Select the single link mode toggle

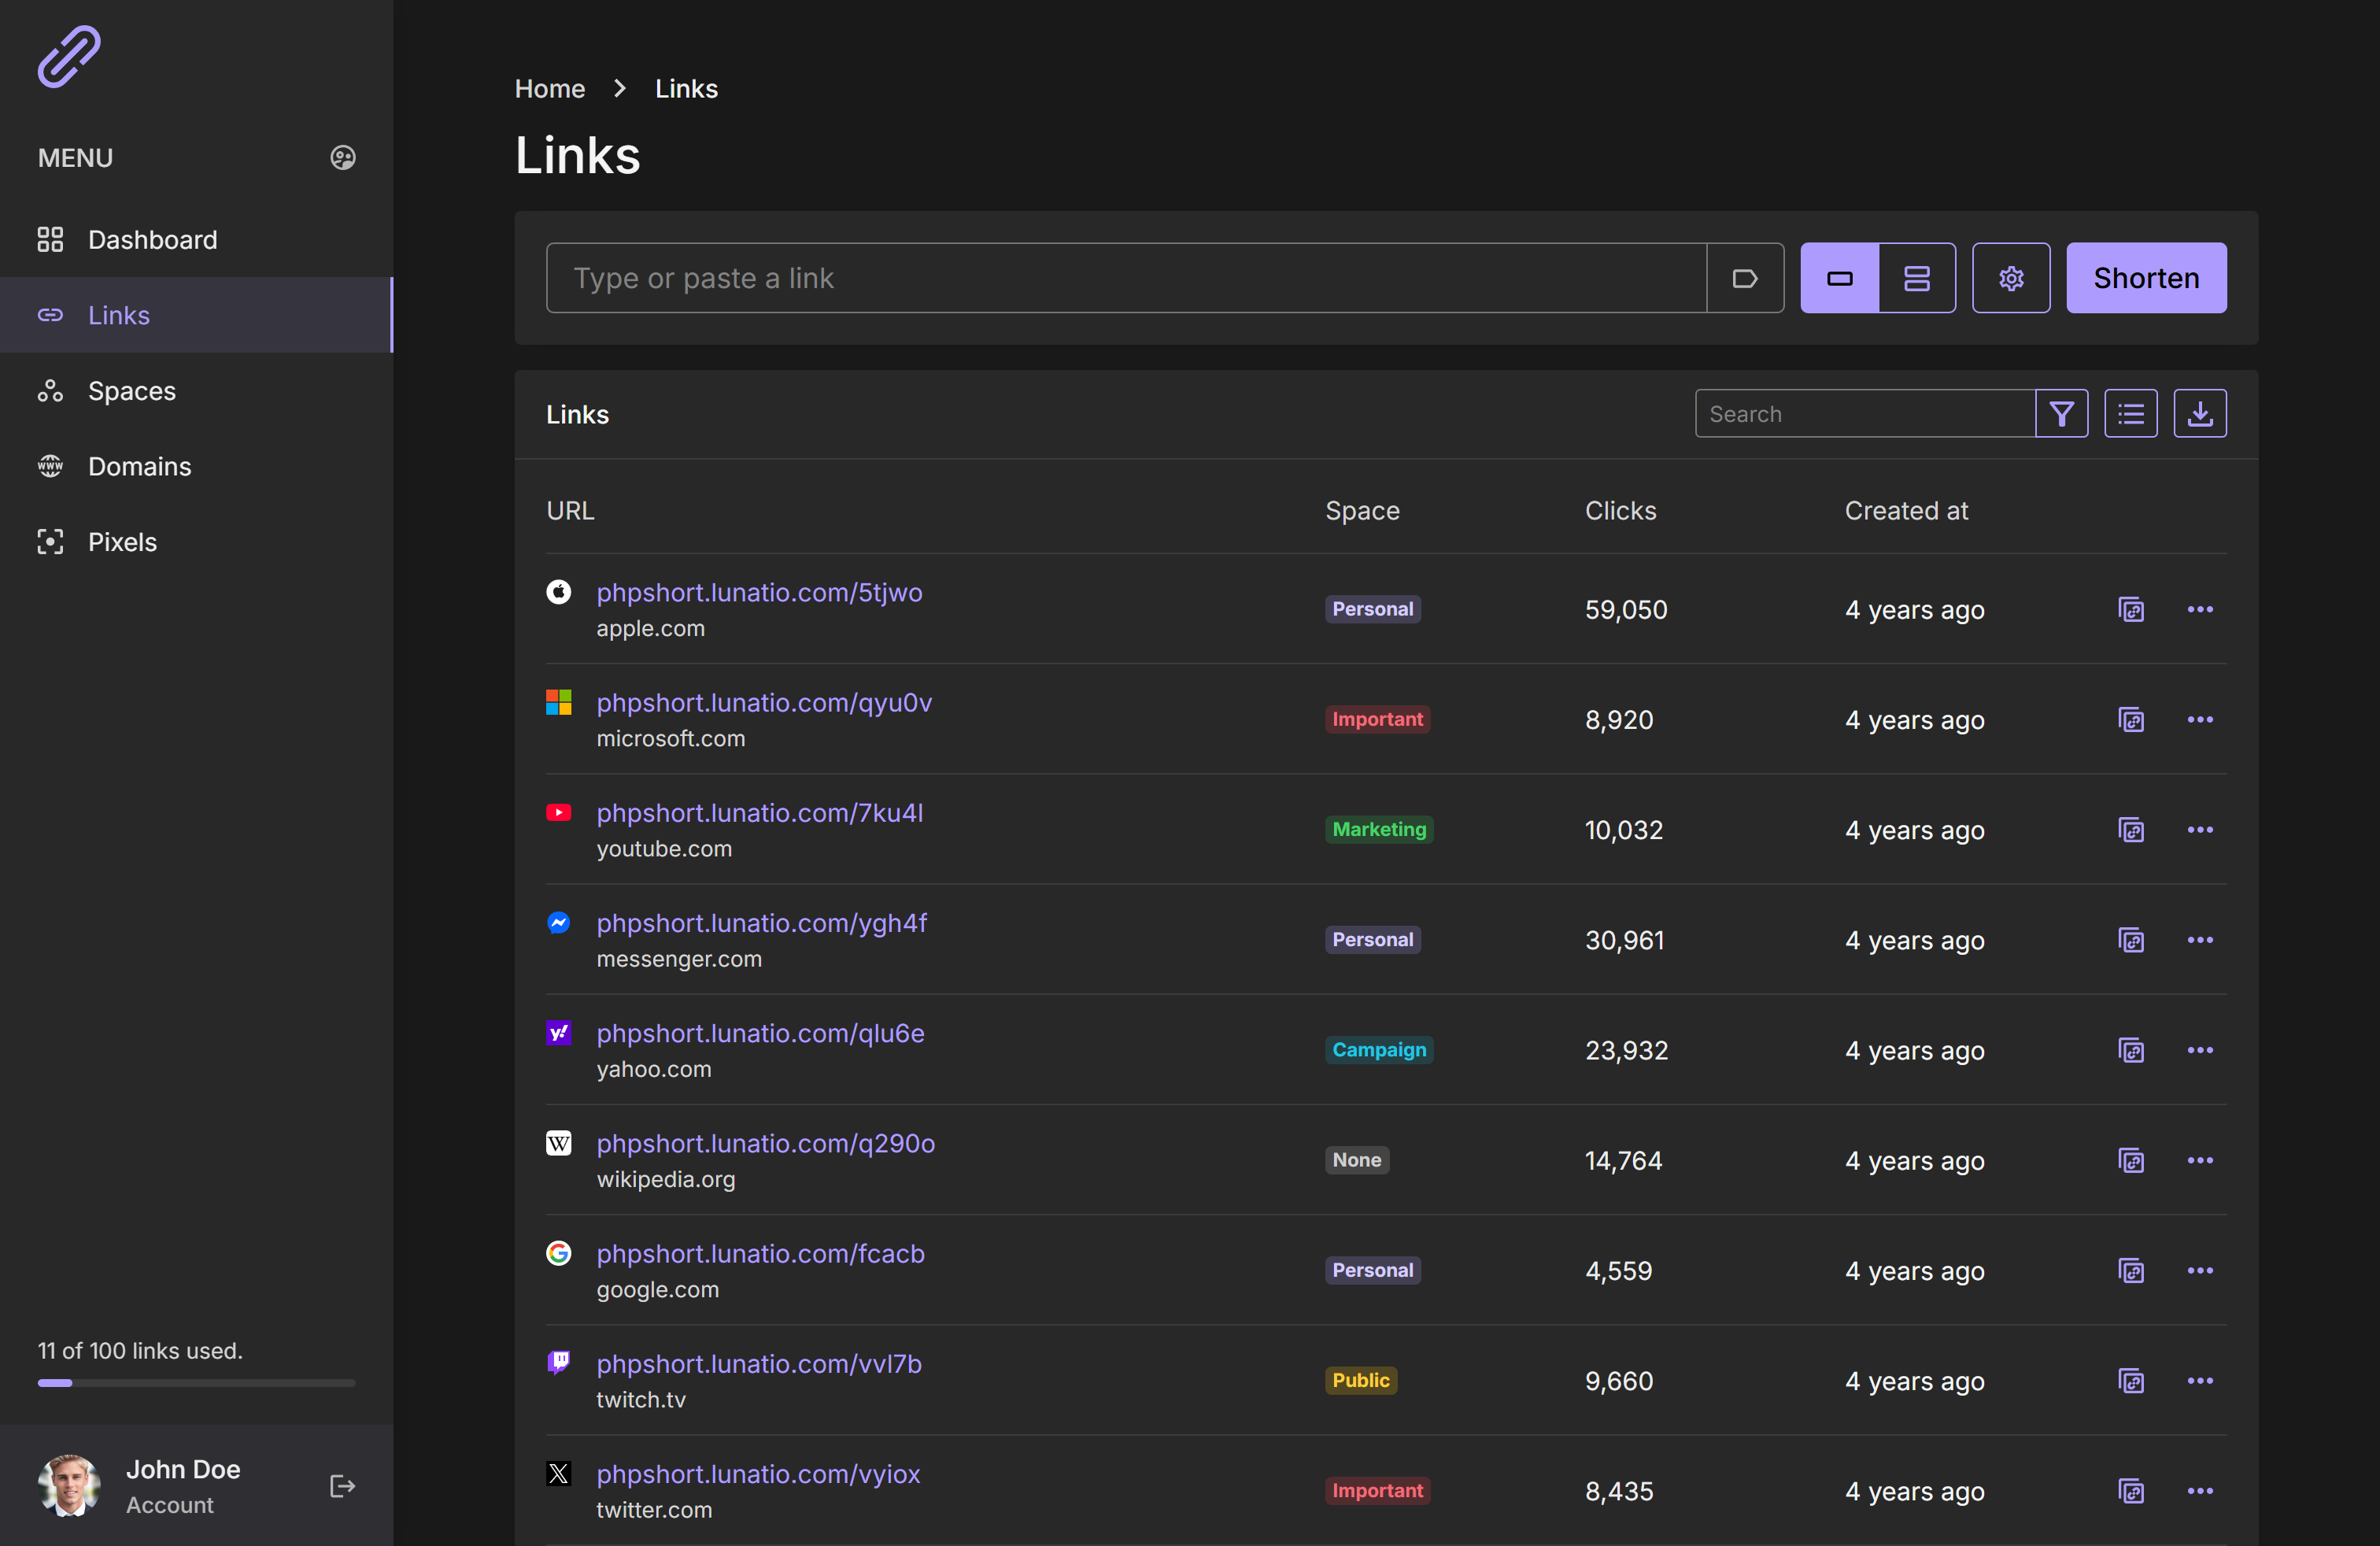coord(1839,278)
